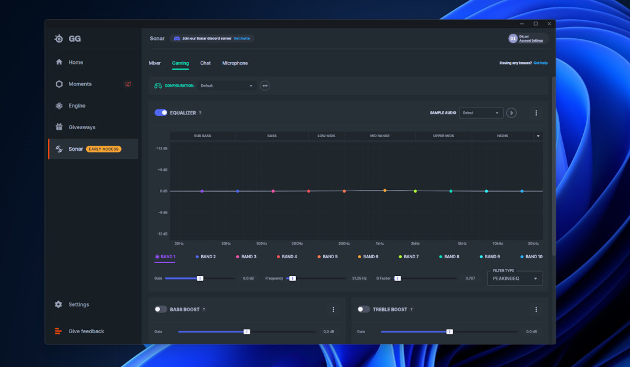Select the pink Band 3 point on graph

click(x=273, y=191)
